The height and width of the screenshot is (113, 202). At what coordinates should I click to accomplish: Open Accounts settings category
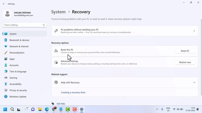click(25, 65)
